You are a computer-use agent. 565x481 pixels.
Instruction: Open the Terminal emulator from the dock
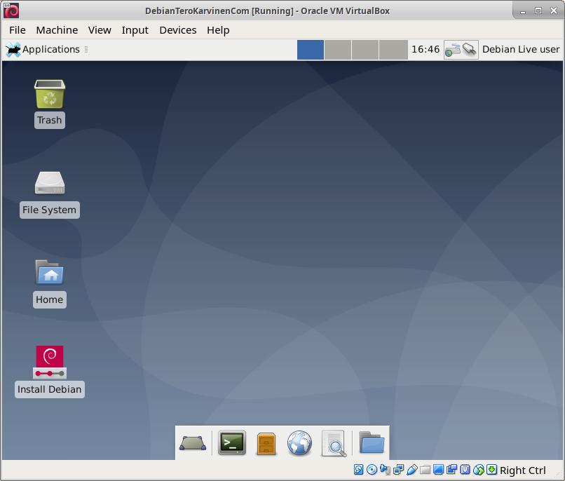[232, 442]
